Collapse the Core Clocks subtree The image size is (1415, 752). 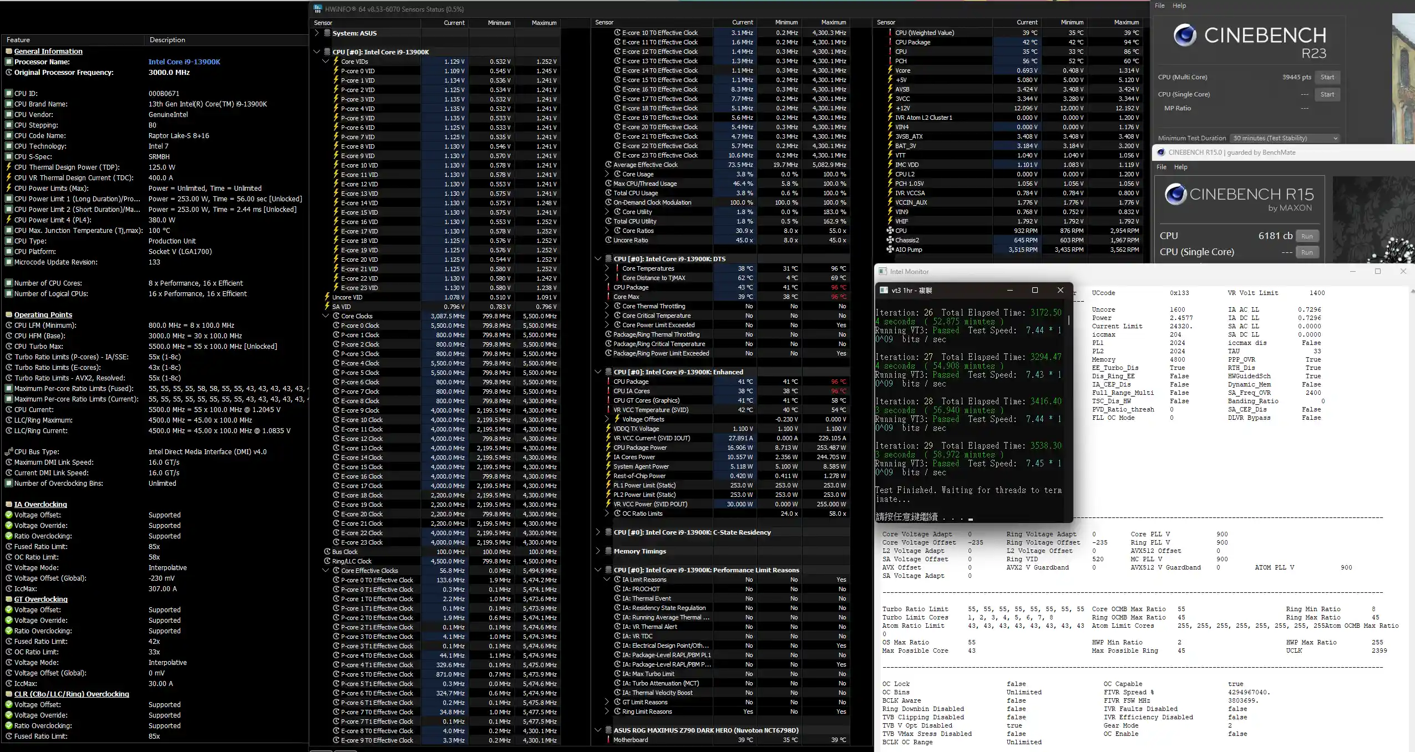pos(326,316)
